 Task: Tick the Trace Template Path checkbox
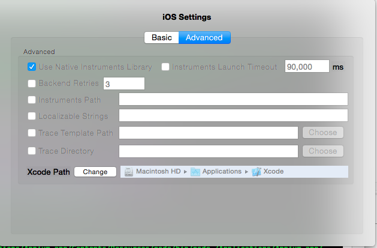click(x=32, y=133)
